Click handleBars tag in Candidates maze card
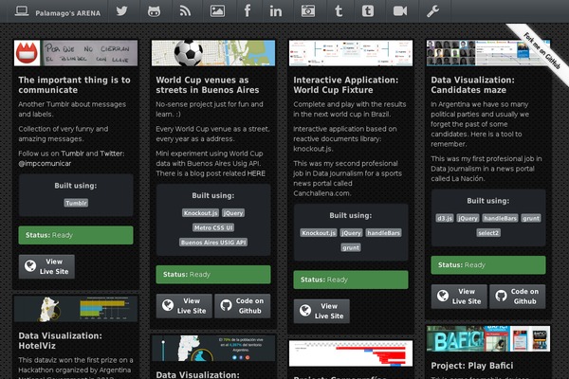 click(501, 218)
